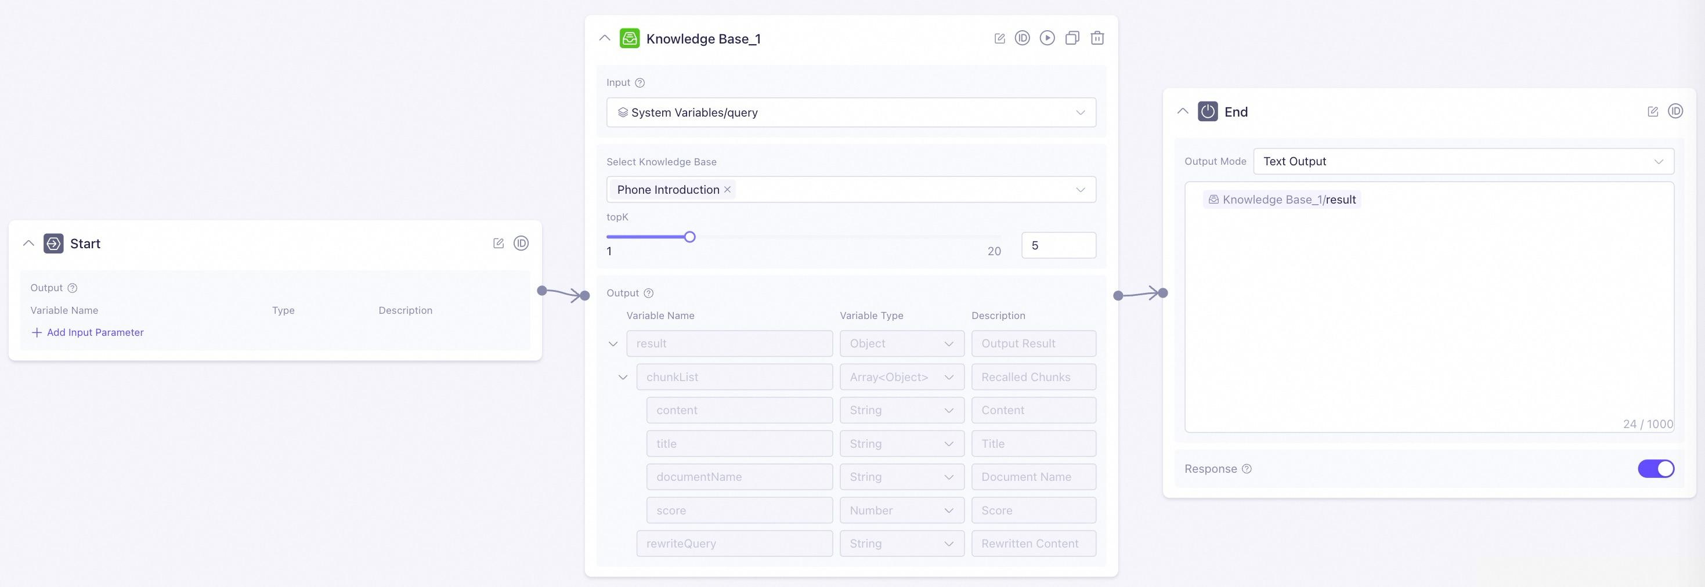Click Add Input Parameter
This screenshot has width=1705, height=587.
[x=88, y=332]
